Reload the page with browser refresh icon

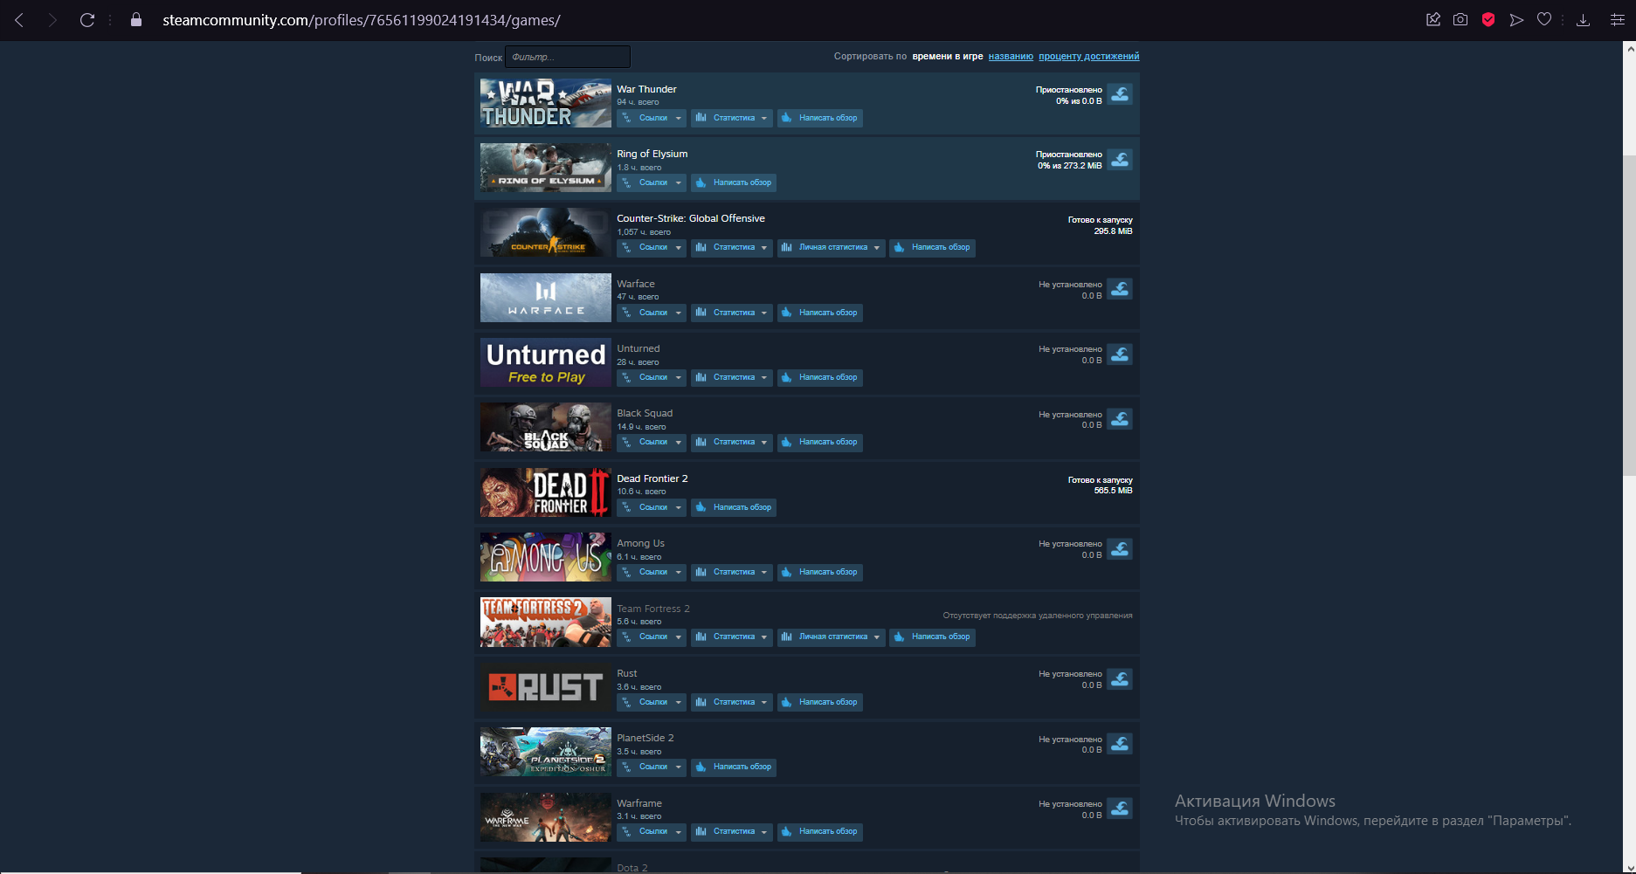(x=87, y=19)
